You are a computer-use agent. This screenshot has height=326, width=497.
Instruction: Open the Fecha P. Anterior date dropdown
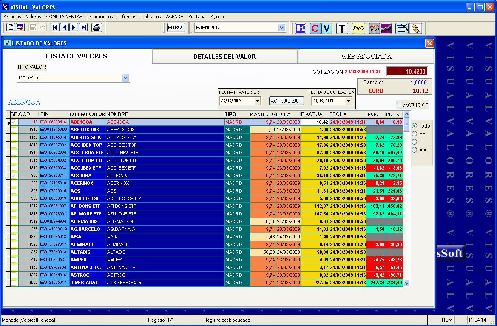(x=257, y=101)
